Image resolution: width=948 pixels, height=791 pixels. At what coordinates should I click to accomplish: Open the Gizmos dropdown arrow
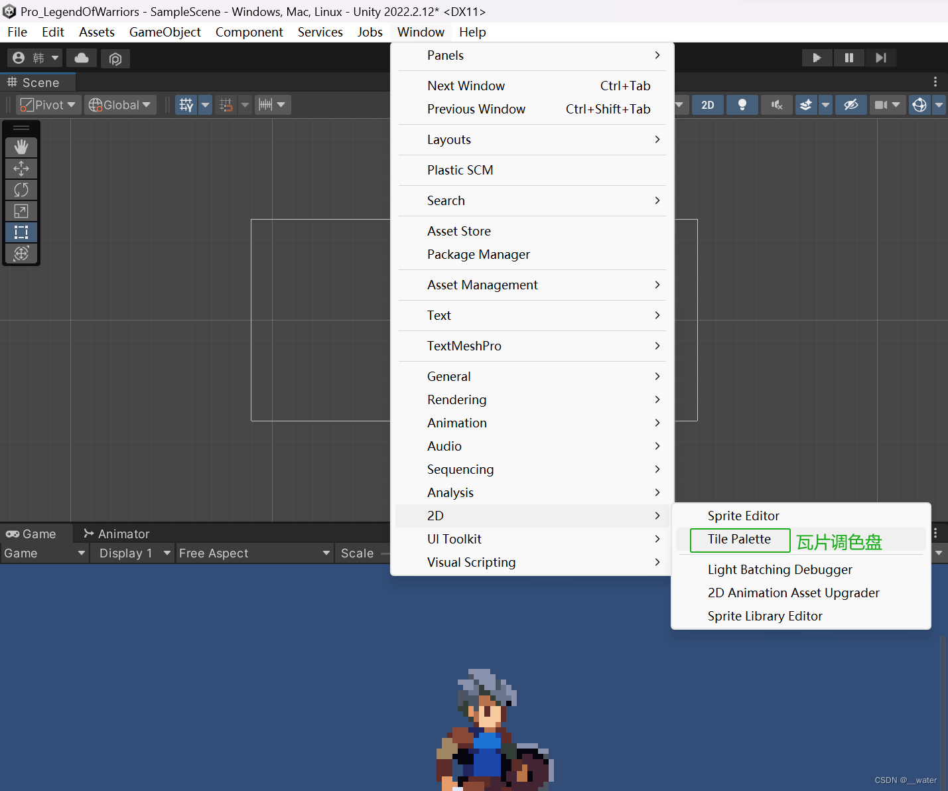pos(939,105)
